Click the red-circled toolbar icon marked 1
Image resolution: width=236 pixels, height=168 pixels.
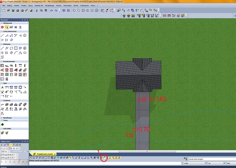[x=103, y=158]
